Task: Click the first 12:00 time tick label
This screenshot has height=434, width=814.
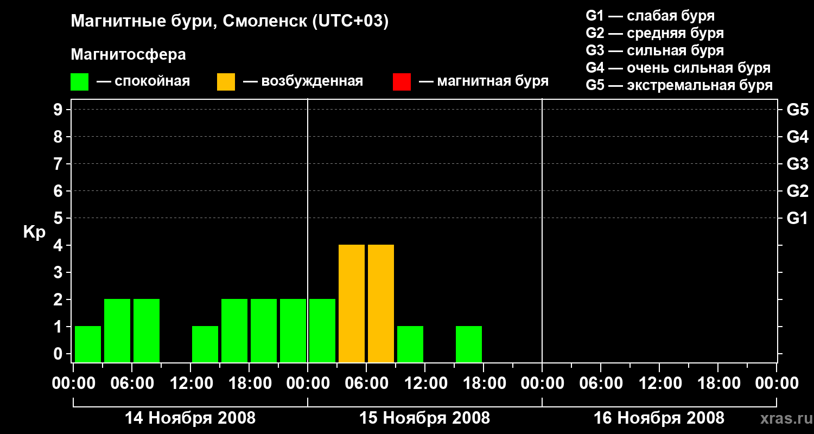Action: click(190, 384)
